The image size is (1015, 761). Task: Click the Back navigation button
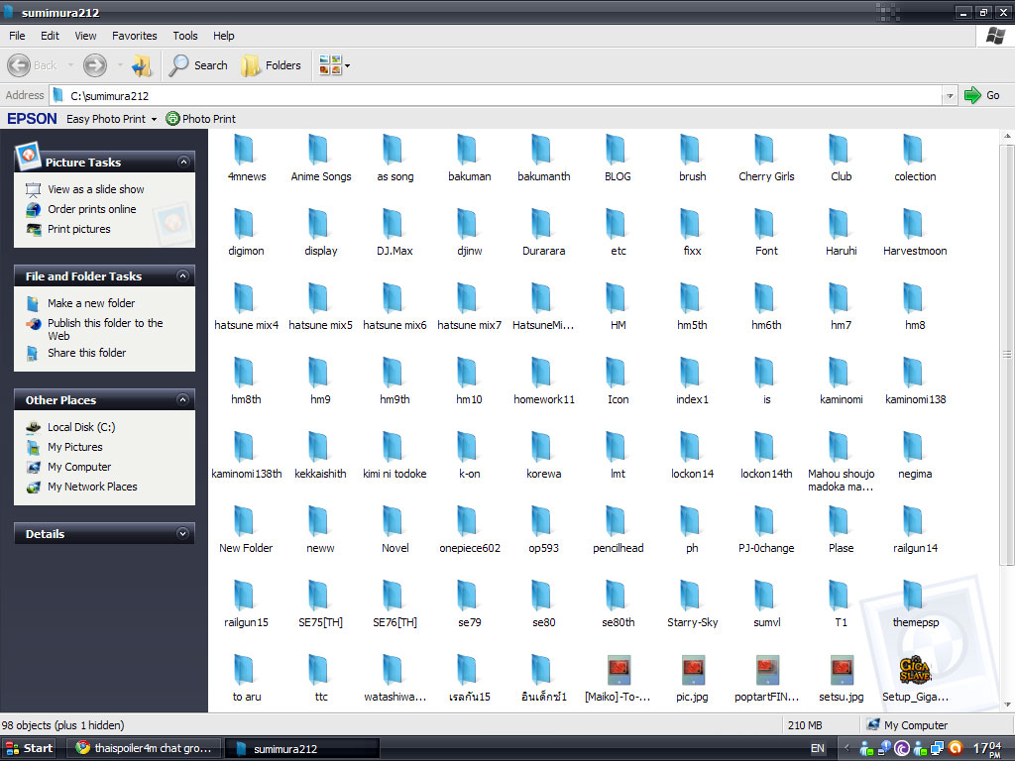coord(33,65)
